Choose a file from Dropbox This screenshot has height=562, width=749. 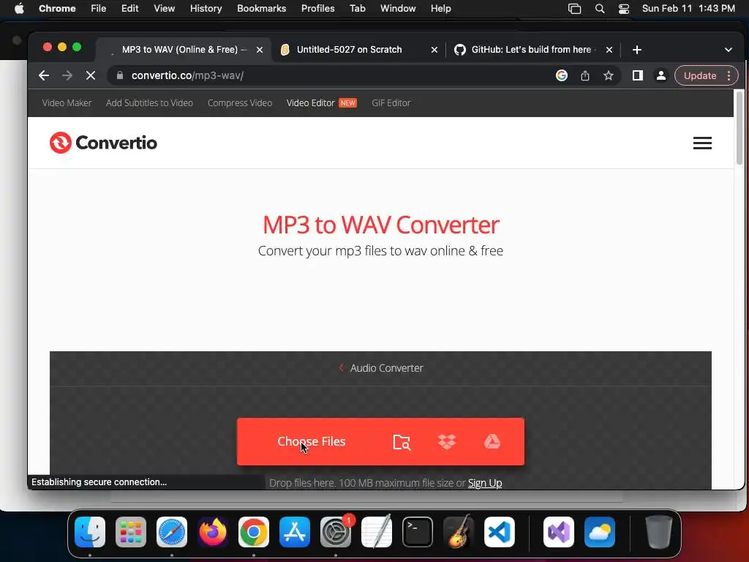[447, 441]
